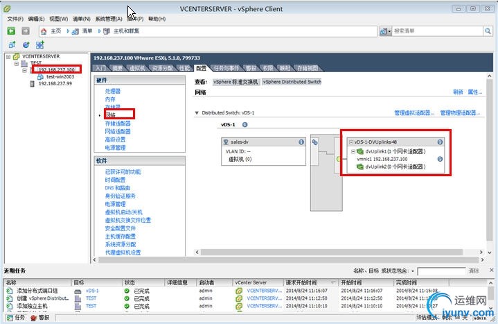Click the globe toolbar icon with plus

click(x=26, y=45)
